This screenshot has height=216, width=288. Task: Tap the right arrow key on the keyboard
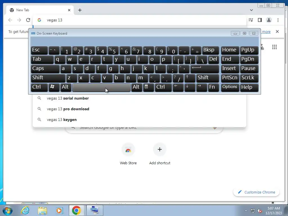coord(202,87)
